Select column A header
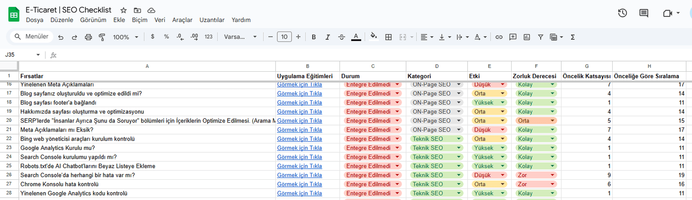692x200 pixels. click(x=147, y=66)
